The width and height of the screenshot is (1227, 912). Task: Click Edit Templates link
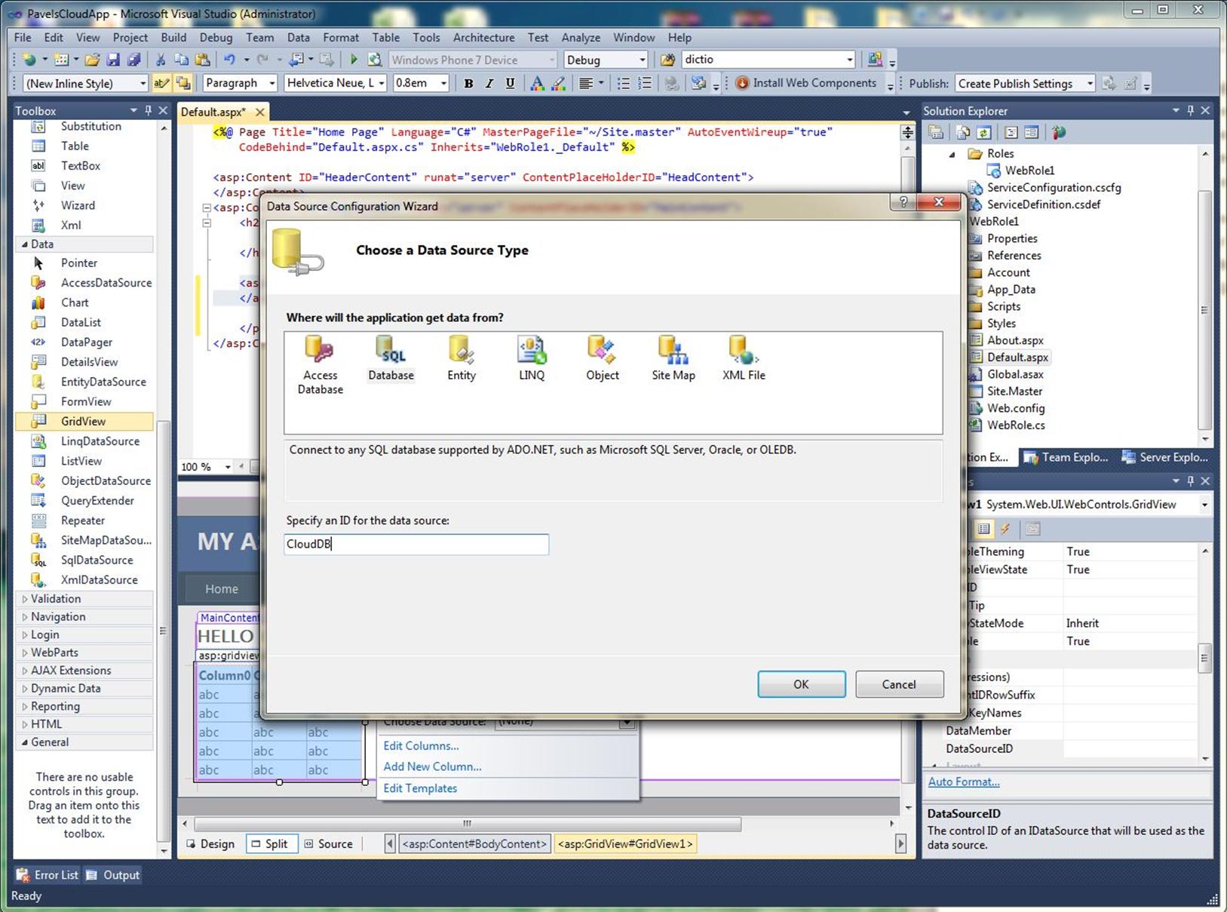[420, 788]
